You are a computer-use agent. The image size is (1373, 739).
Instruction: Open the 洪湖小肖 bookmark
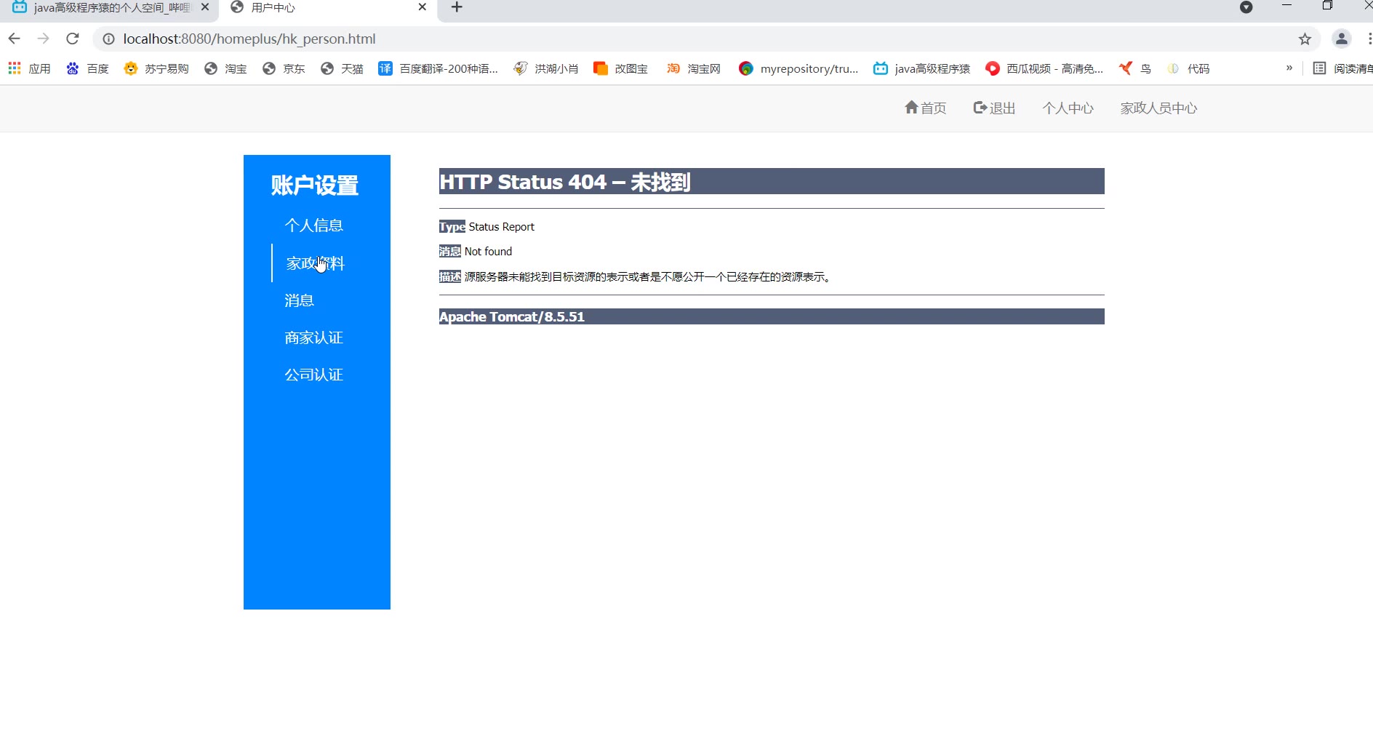[x=546, y=68]
